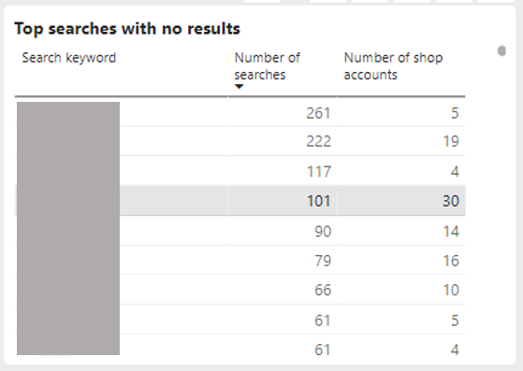523x371 pixels.
Task: Select the highlighted row with 101 searches
Action: 240,201
